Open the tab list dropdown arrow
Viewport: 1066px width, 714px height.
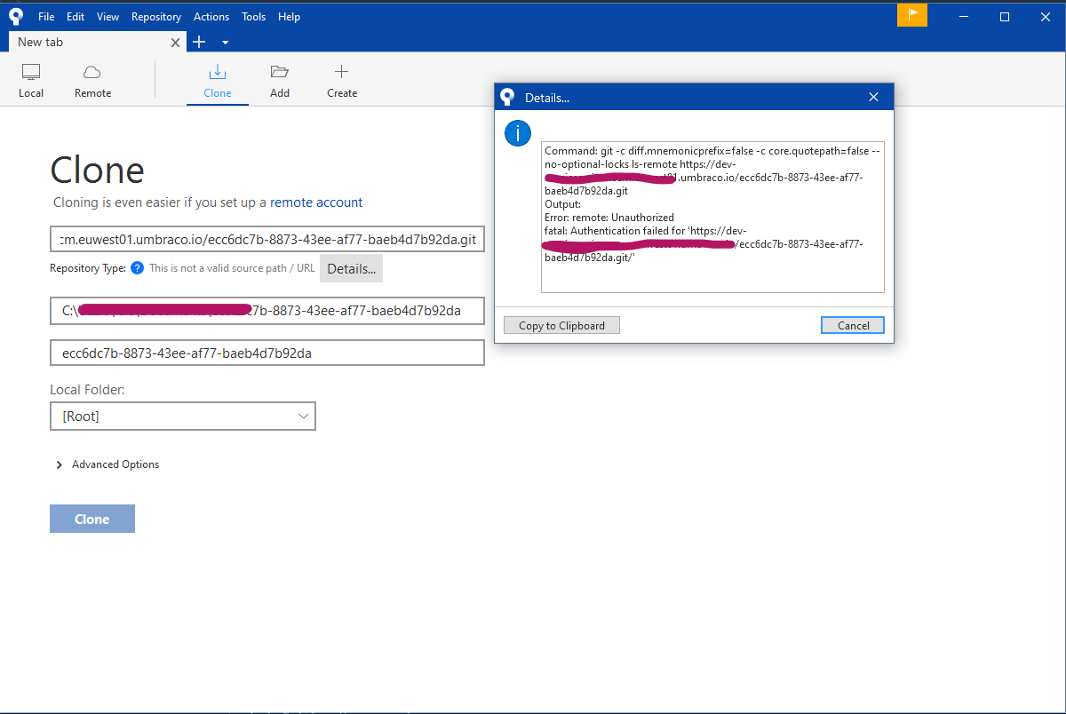(225, 43)
